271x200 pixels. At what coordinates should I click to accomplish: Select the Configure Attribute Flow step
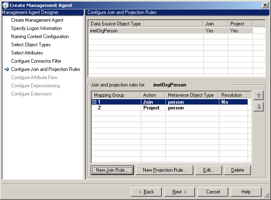click(34, 77)
